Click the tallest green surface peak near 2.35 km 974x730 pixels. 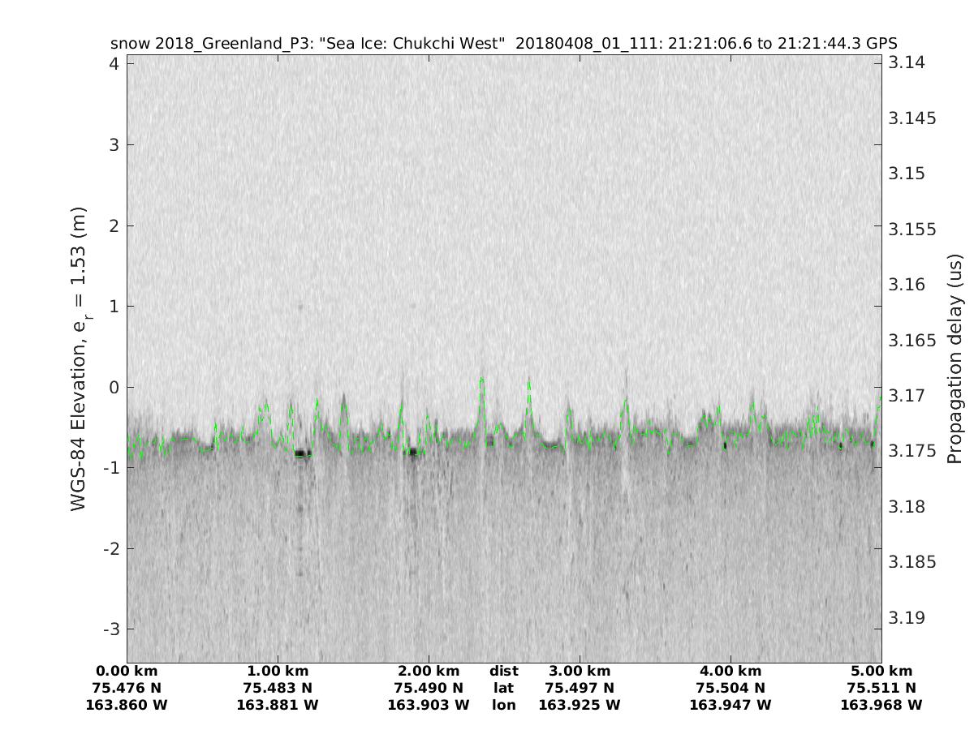tap(482, 380)
